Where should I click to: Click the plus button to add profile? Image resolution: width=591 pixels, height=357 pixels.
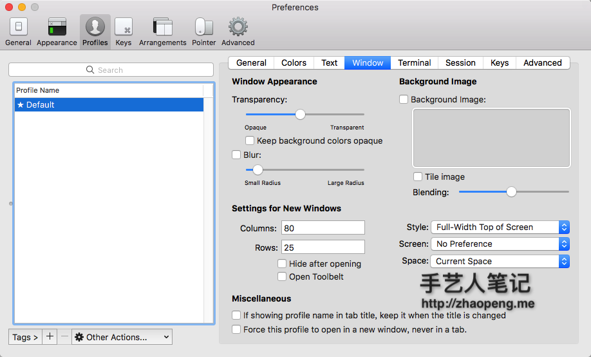[50, 336]
